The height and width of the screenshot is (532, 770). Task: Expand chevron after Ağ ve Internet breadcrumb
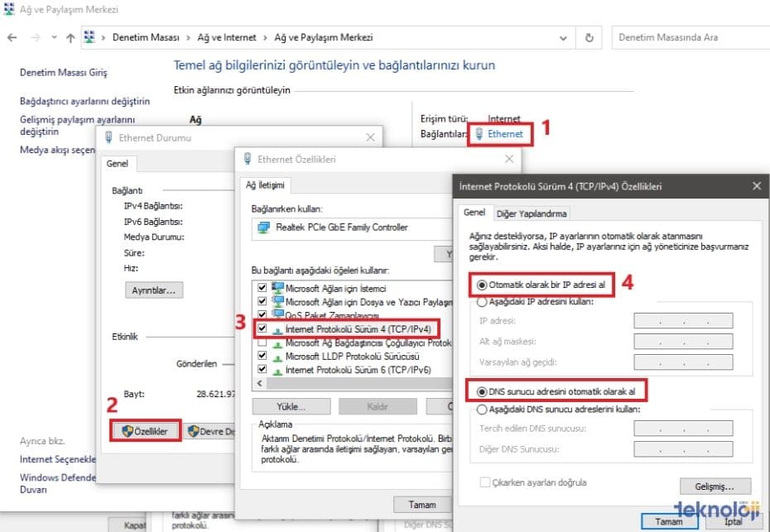click(x=265, y=38)
